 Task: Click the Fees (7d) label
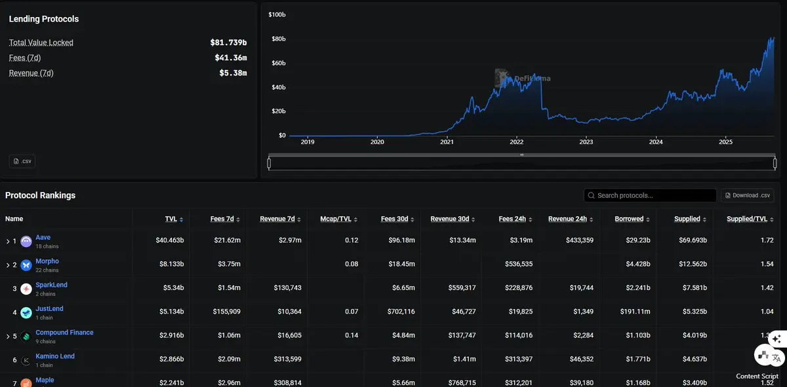[x=25, y=58]
